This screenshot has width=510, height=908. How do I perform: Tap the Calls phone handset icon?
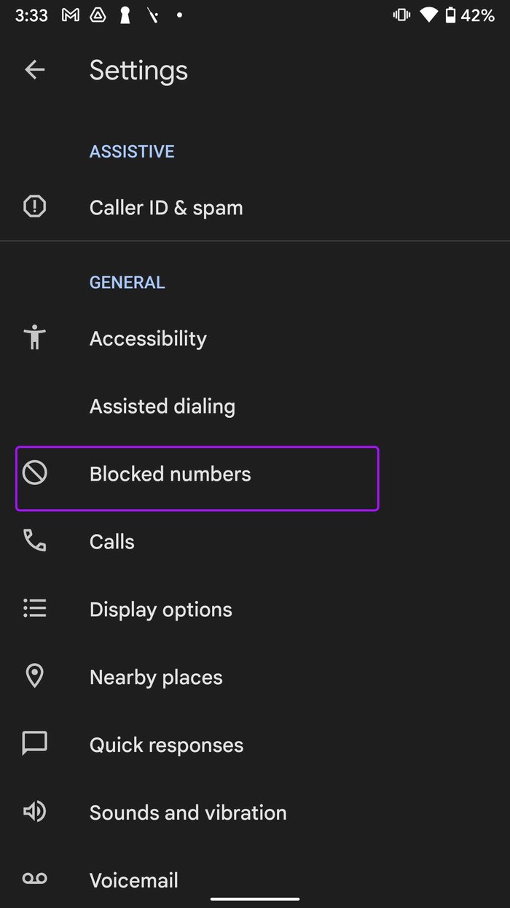coord(34,541)
